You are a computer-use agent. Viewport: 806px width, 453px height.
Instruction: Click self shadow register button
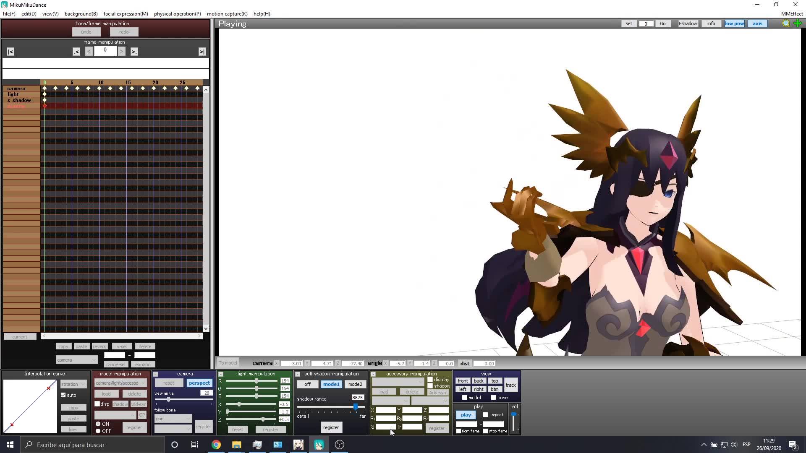pos(331,427)
